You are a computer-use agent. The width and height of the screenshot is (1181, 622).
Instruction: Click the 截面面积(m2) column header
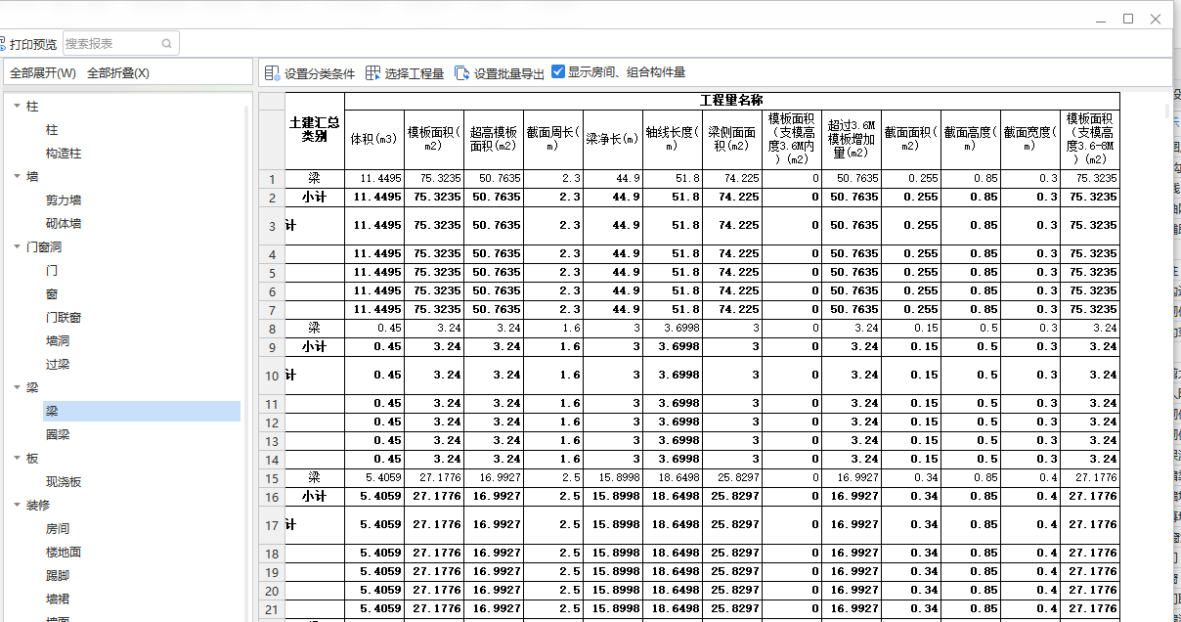(x=911, y=139)
